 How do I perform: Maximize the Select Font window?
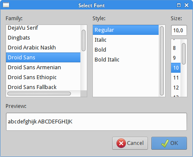tap(179, 5)
